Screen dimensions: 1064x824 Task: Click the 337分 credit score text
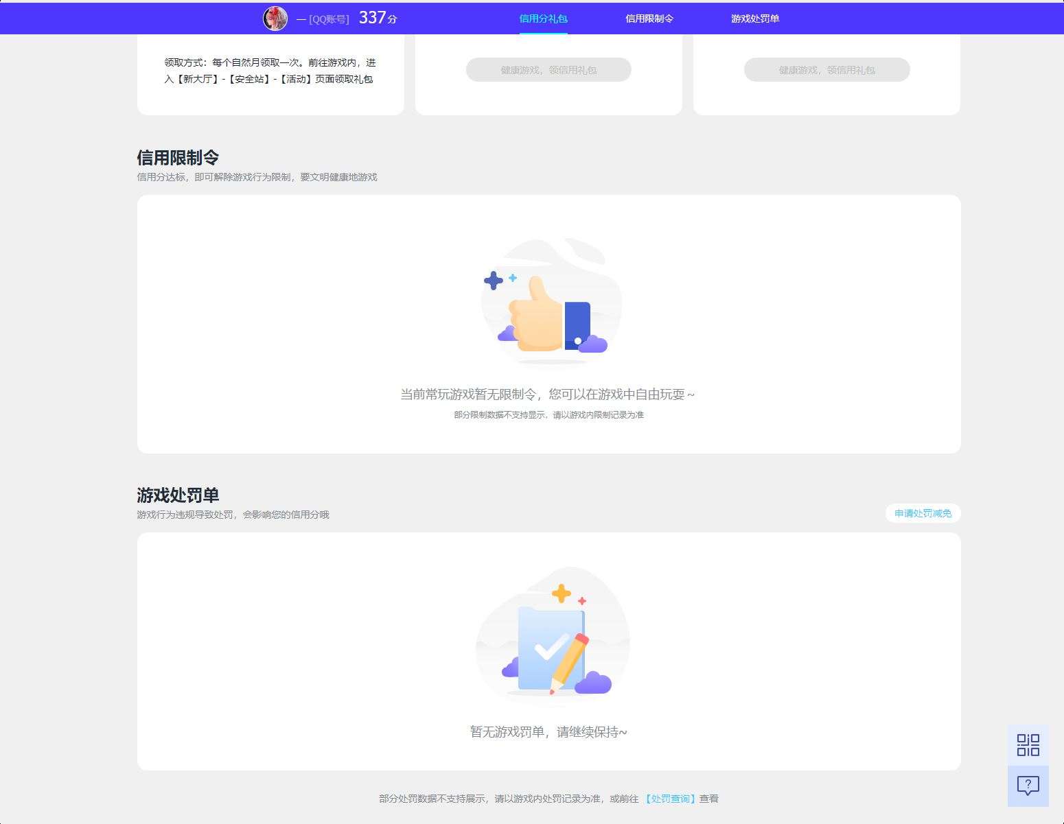coord(378,18)
